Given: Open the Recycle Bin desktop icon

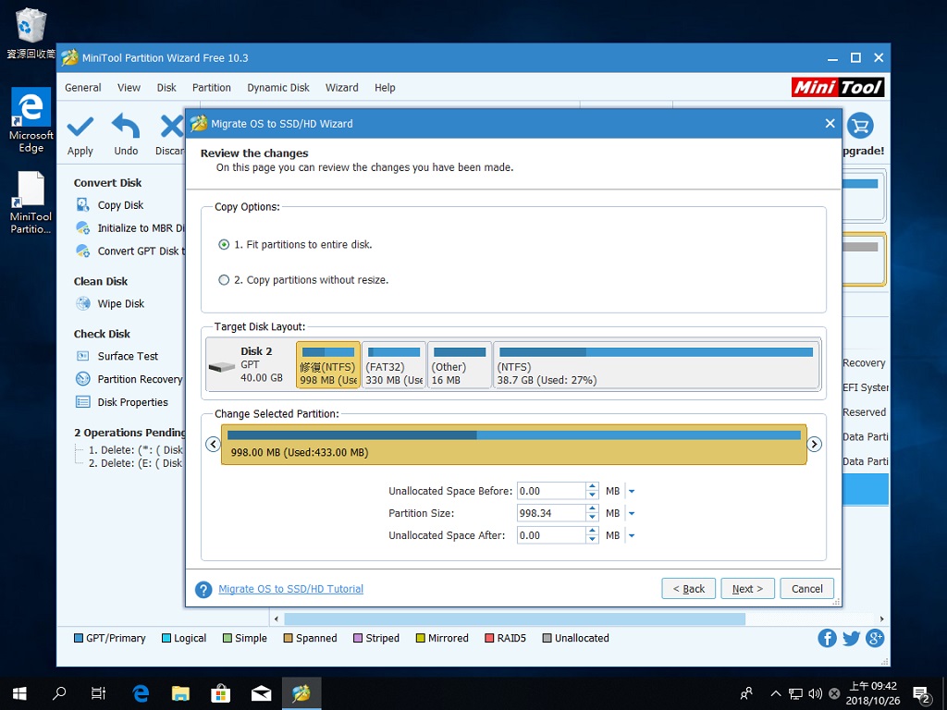Looking at the screenshot, I should pos(31,34).
